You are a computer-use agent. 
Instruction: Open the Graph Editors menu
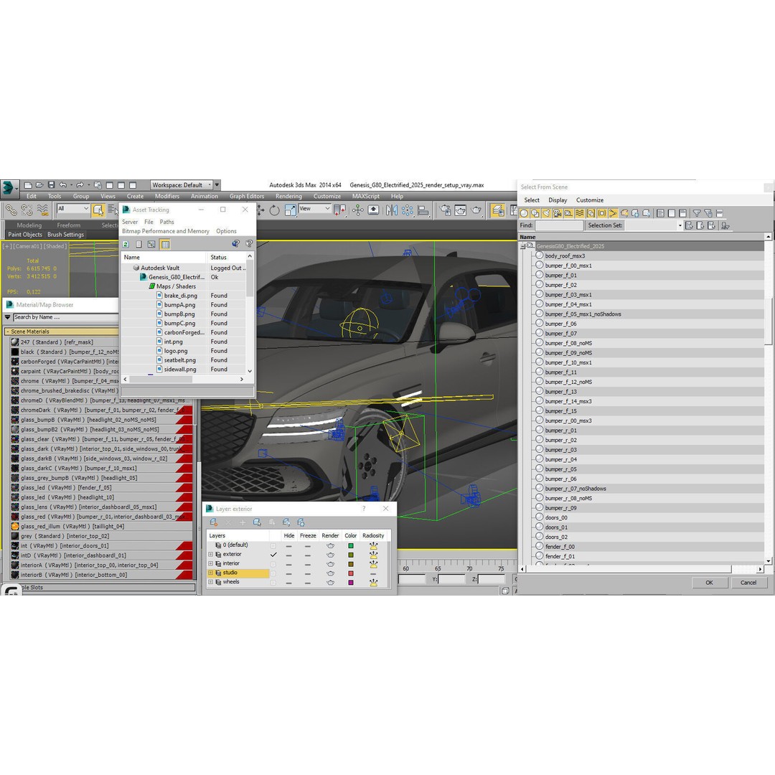[247, 196]
